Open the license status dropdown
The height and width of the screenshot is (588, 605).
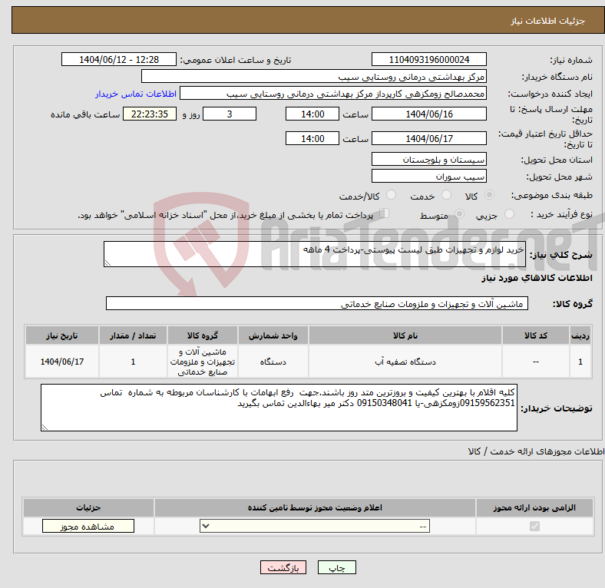pos(315,527)
